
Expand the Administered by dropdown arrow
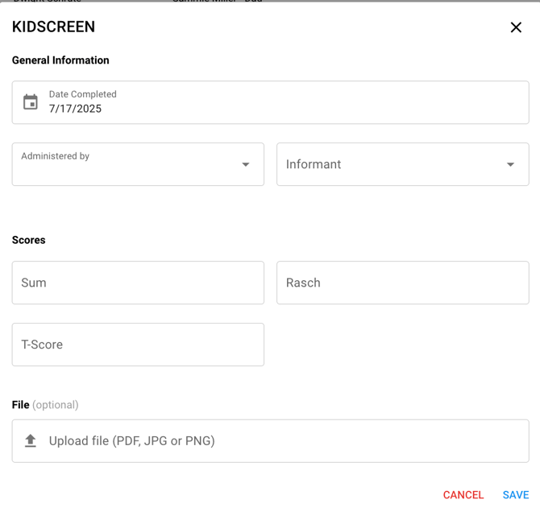[246, 164]
